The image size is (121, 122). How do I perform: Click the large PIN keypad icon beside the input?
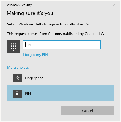(13, 47)
